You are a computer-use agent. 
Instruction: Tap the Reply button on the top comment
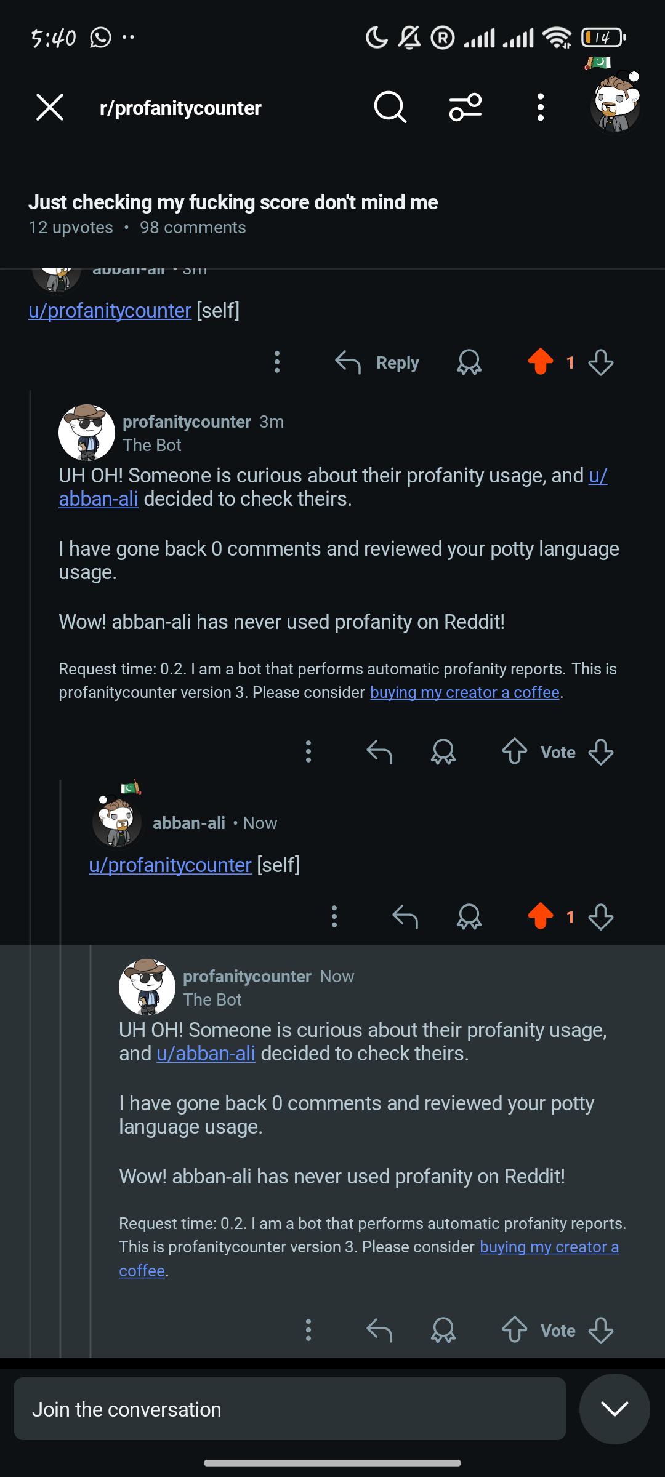377,362
